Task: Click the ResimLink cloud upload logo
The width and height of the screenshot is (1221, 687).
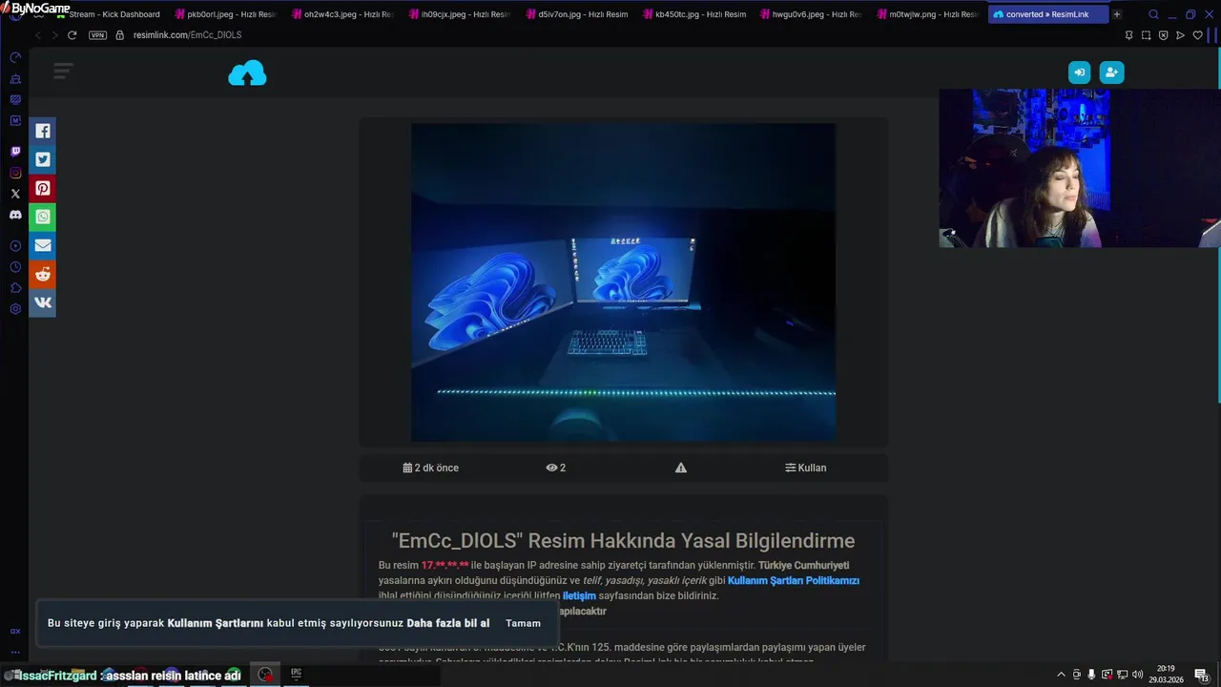Action: [x=247, y=73]
